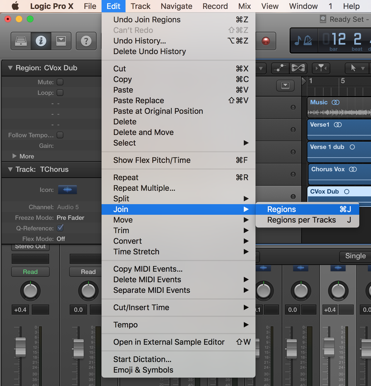Click the Catch playhead icon

pyautogui.click(x=321, y=68)
